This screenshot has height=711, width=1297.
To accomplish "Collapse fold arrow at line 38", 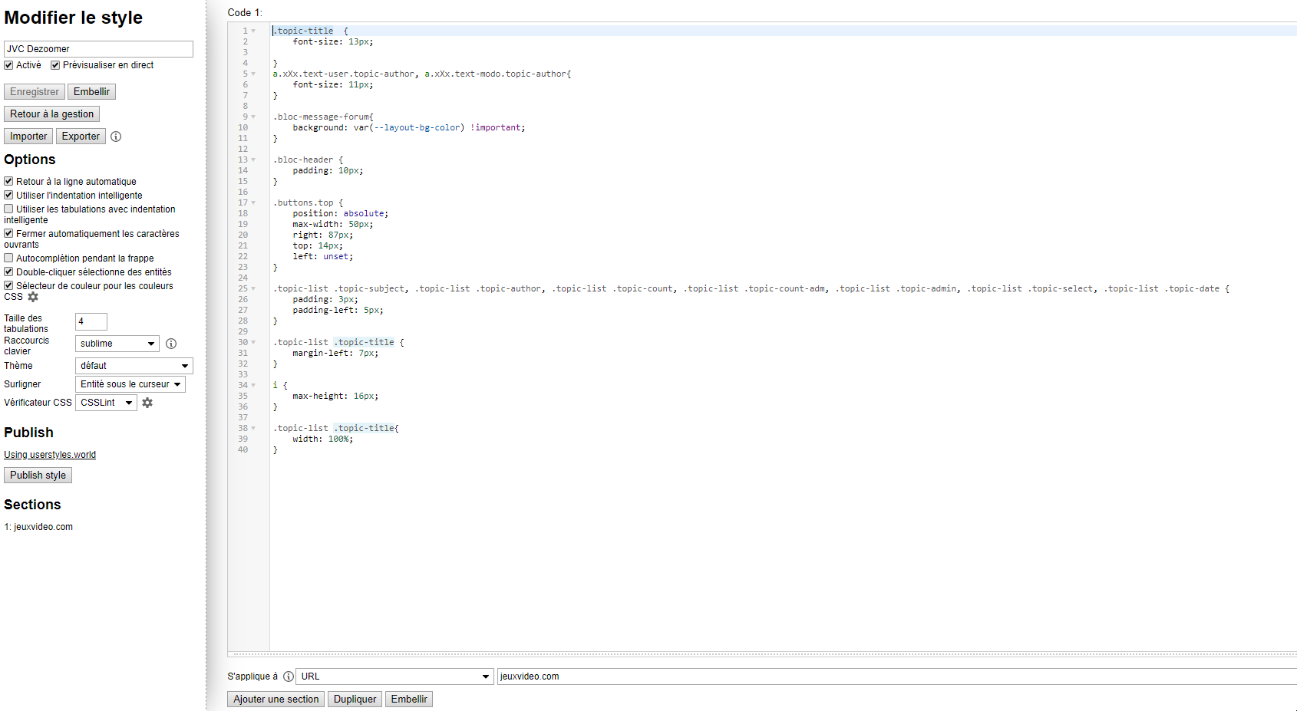I will 253,429.
